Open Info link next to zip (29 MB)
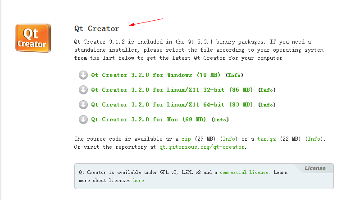Viewport: 346px width, 200px height. tap(229, 139)
